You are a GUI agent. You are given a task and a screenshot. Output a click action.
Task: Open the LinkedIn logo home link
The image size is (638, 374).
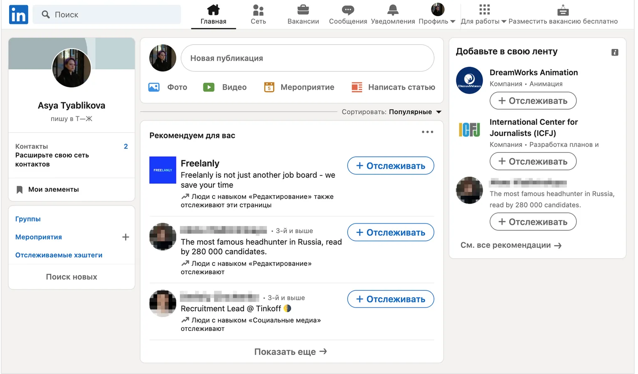click(x=18, y=15)
